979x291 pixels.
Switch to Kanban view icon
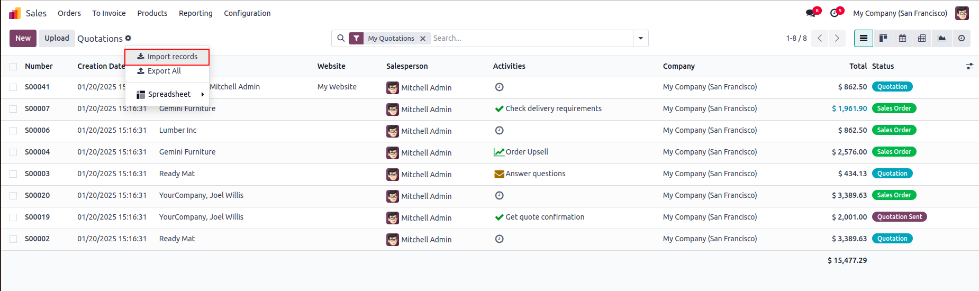883,38
